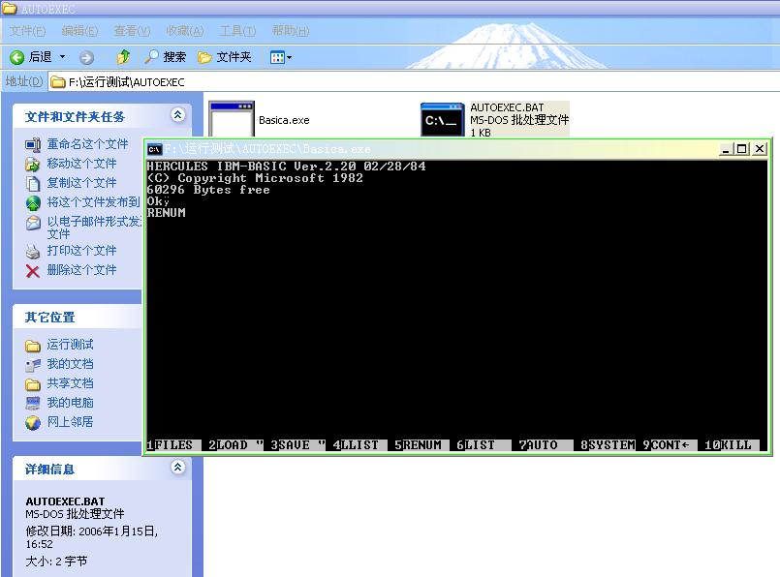Go up one folder level icon
Image resolution: width=780 pixels, height=577 pixels.
pos(123,57)
